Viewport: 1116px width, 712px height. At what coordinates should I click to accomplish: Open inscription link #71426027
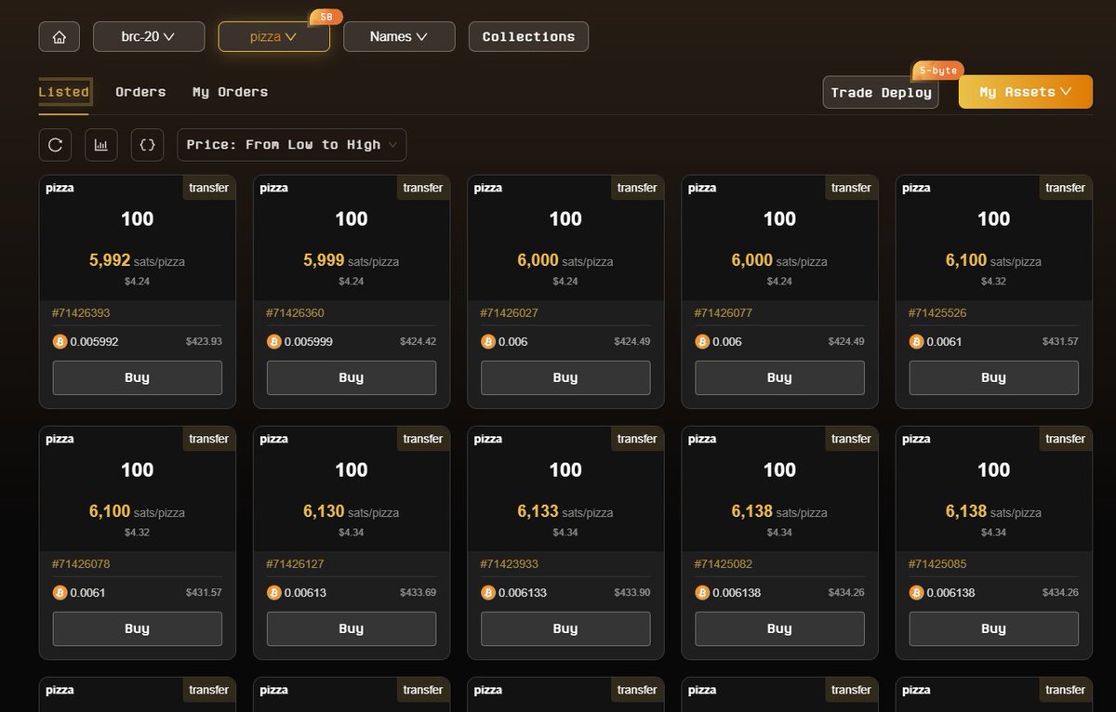(509, 313)
